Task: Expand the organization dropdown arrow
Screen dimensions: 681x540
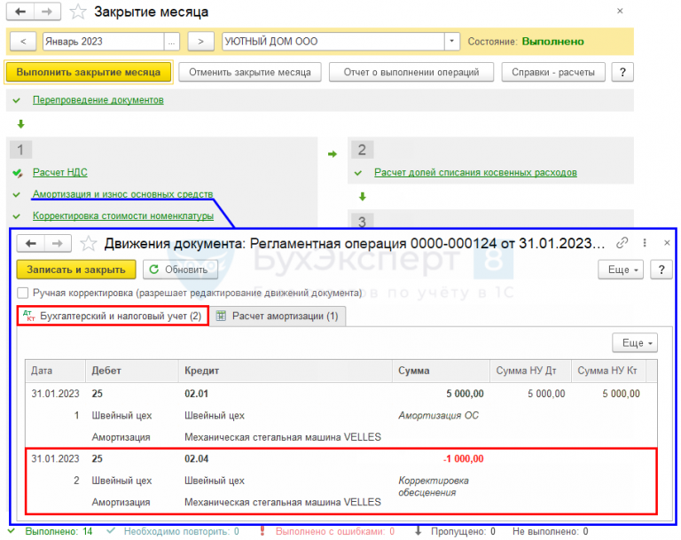Action: 451,42
